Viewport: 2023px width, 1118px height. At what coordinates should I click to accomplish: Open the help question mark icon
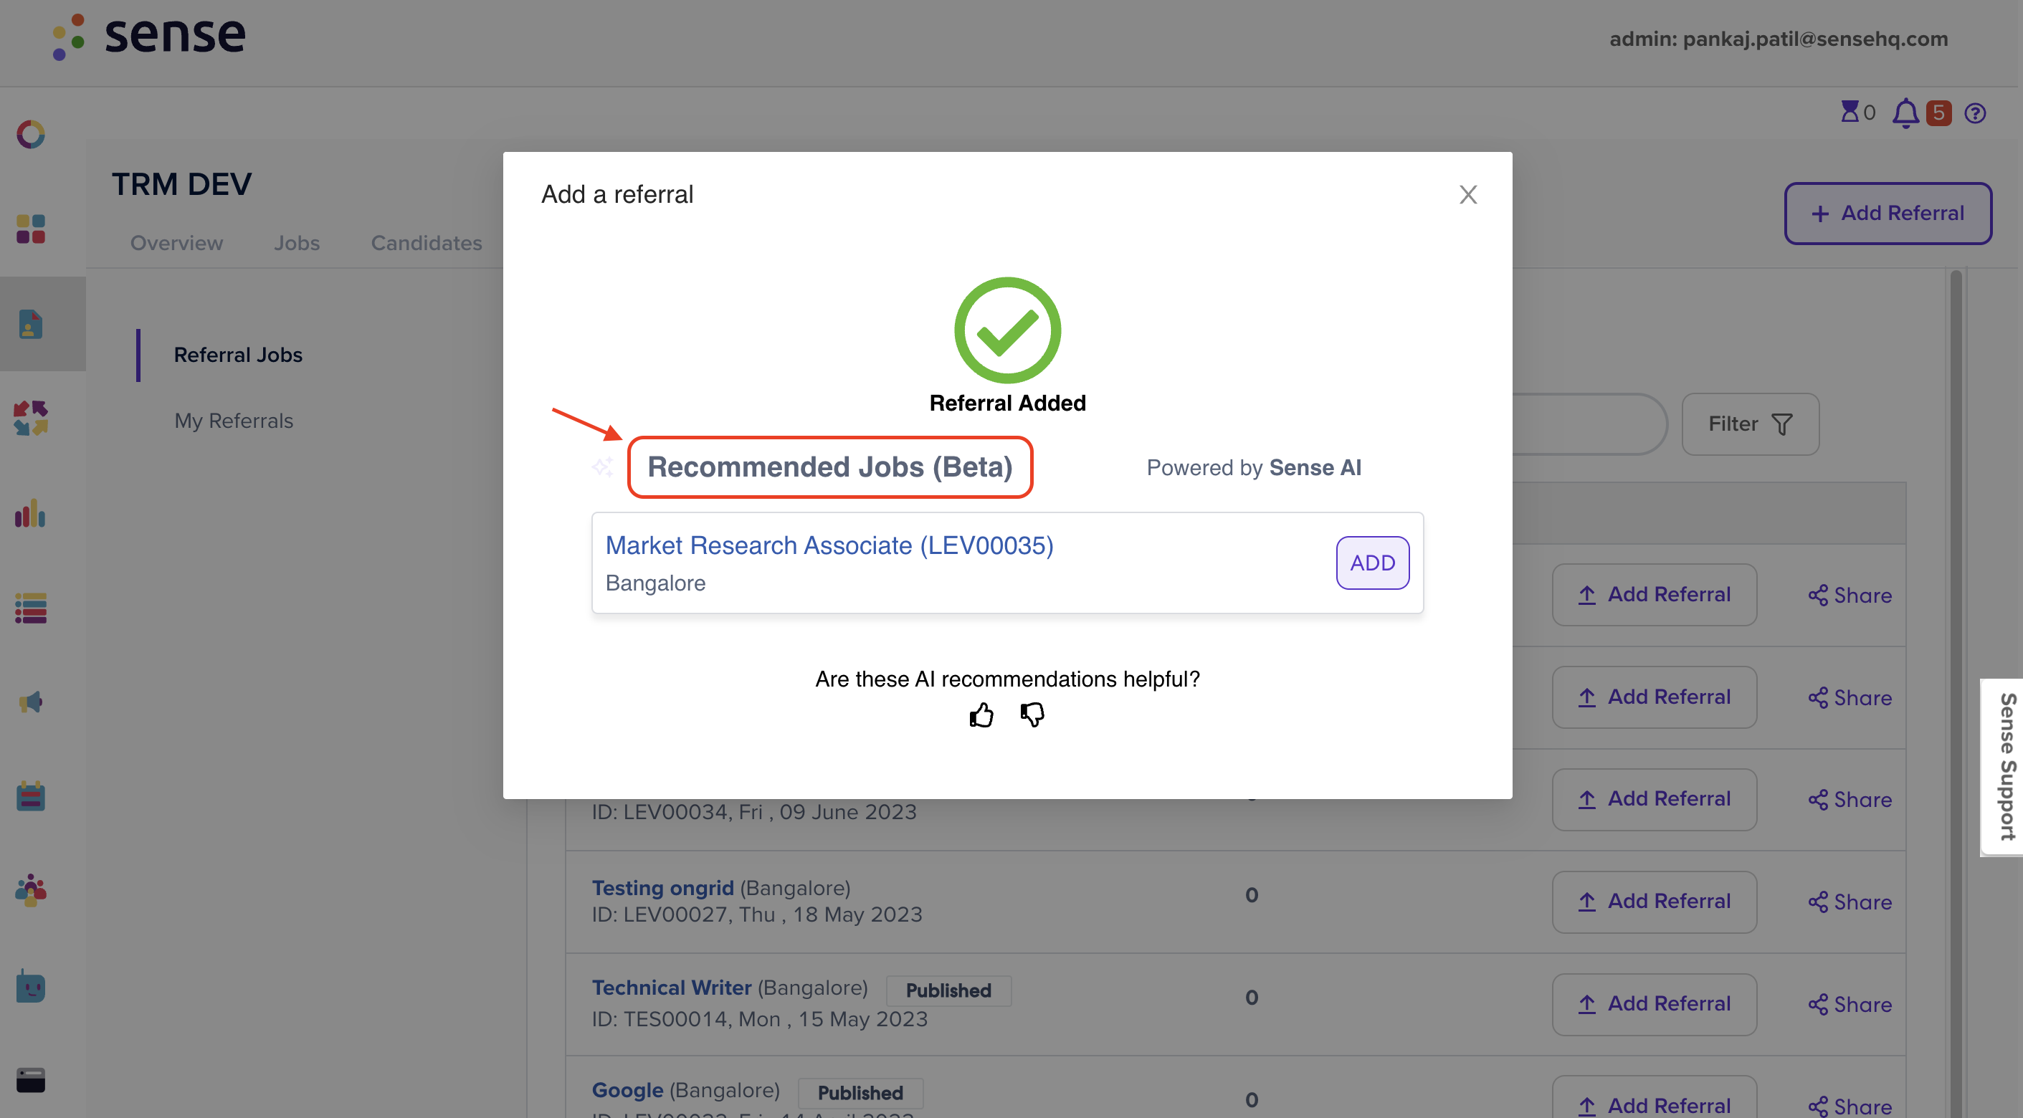(1975, 114)
